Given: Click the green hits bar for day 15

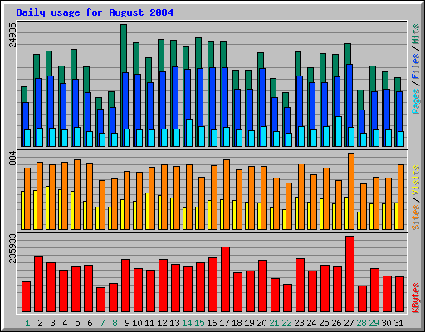Looking at the screenshot, I should (198, 53).
